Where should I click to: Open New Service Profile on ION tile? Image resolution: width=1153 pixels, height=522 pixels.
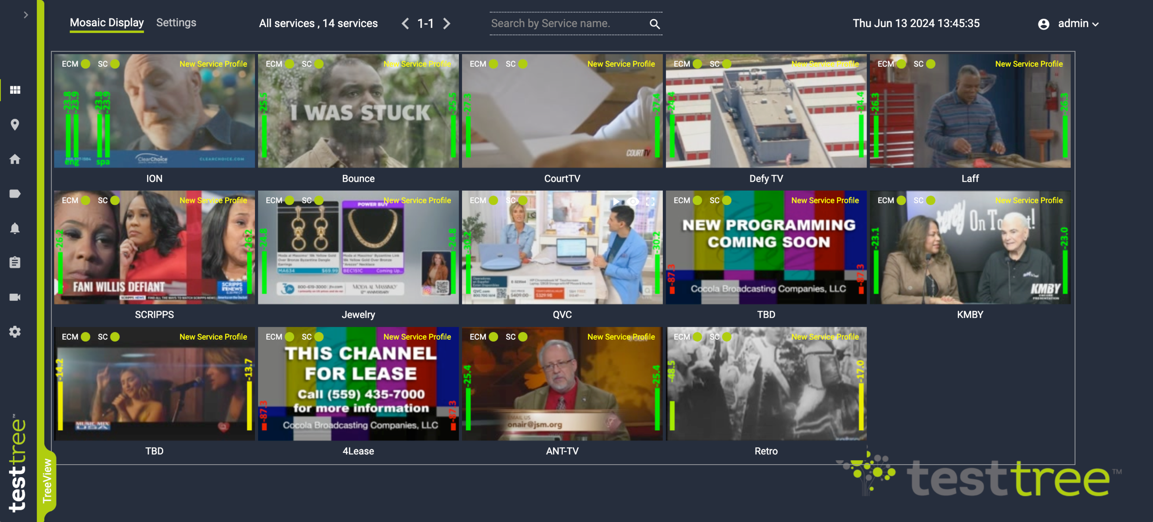pyautogui.click(x=213, y=64)
